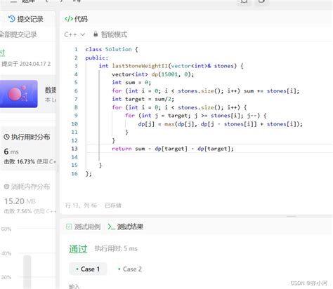Toggle the 智能模式 smart mode label
Image resolution: width=333 pixels, height=289 pixels.
pyautogui.click(x=114, y=34)
